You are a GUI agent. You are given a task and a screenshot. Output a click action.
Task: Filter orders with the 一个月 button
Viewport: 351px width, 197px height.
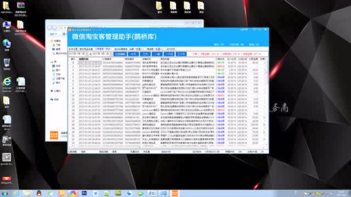pyautogui.click(x=169, y=54)
